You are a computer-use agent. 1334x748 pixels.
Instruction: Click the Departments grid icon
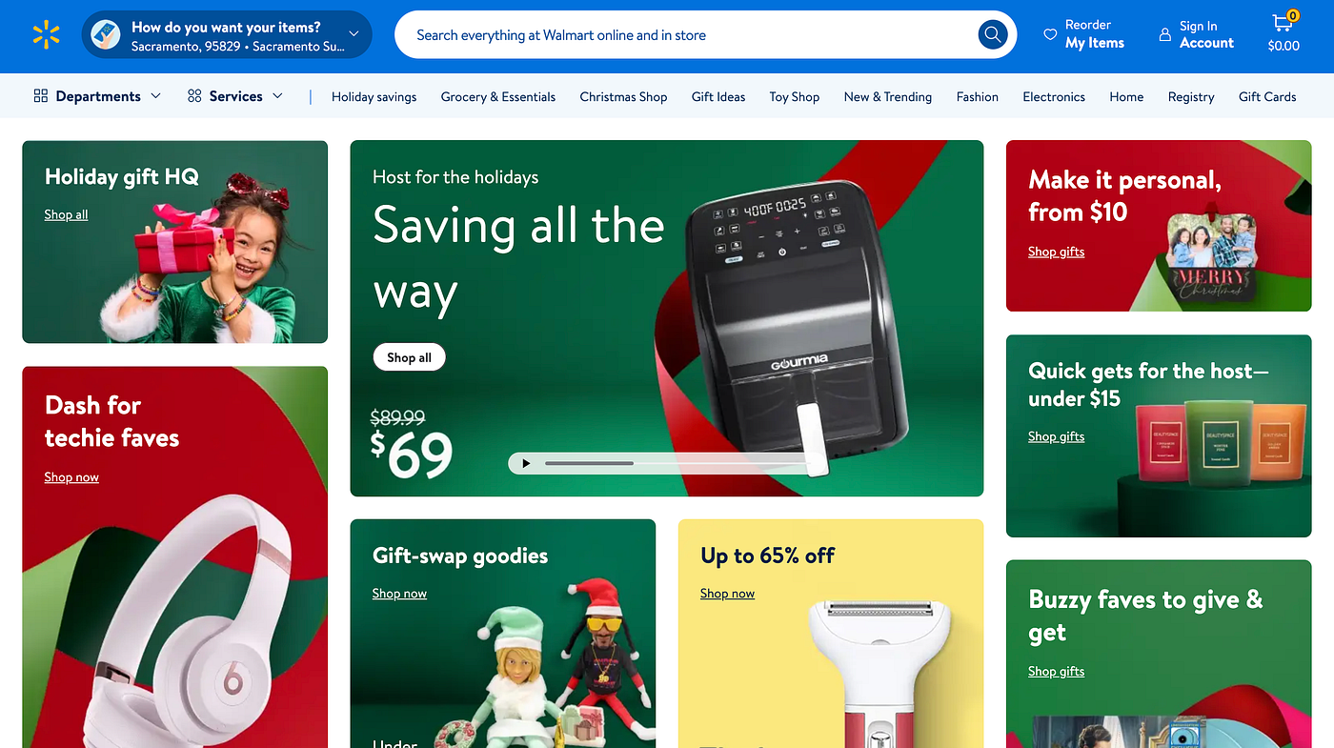tap(41, 96)
